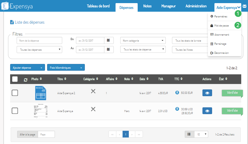Screen dimensions: 248x144
Task: Click the Au date input field
Action: tap(90, 50)
